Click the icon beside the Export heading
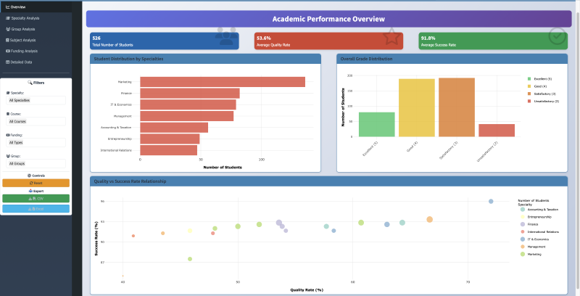Screen dimensions: 580x296 tap(30, 192)
